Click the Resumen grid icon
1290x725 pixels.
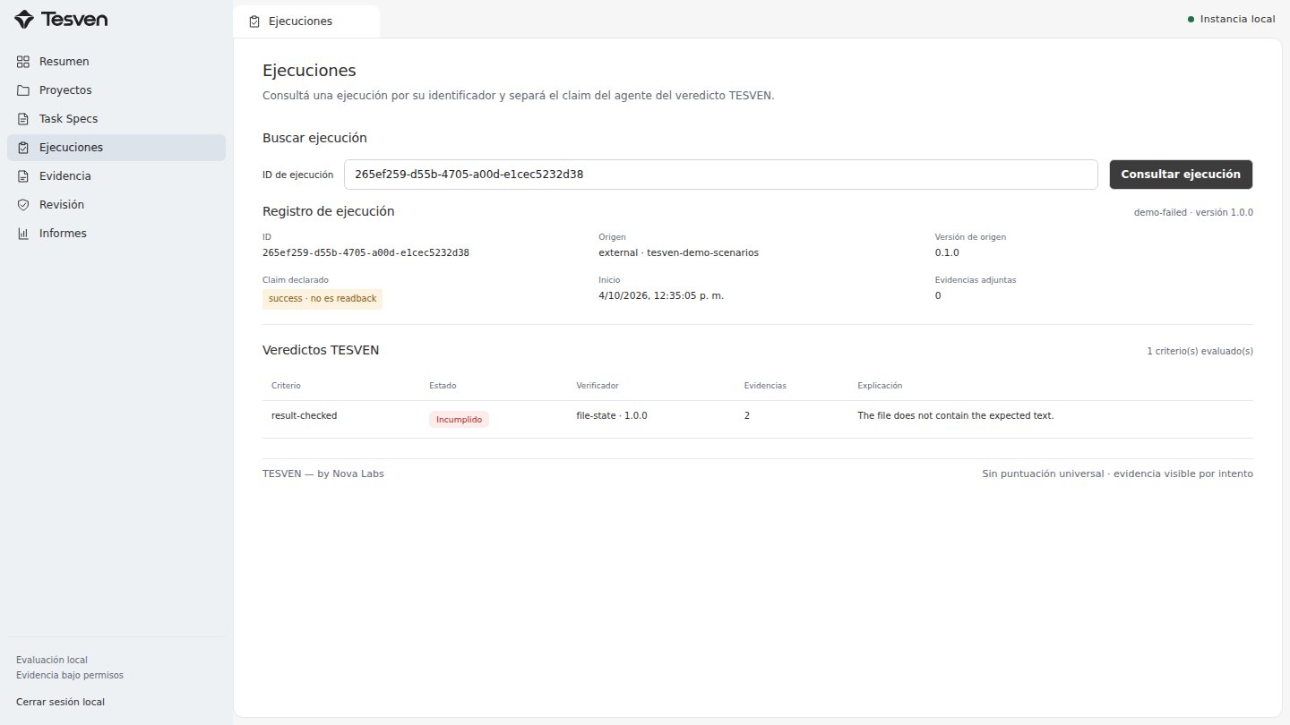pyautogui.click(x=23, y=62)
